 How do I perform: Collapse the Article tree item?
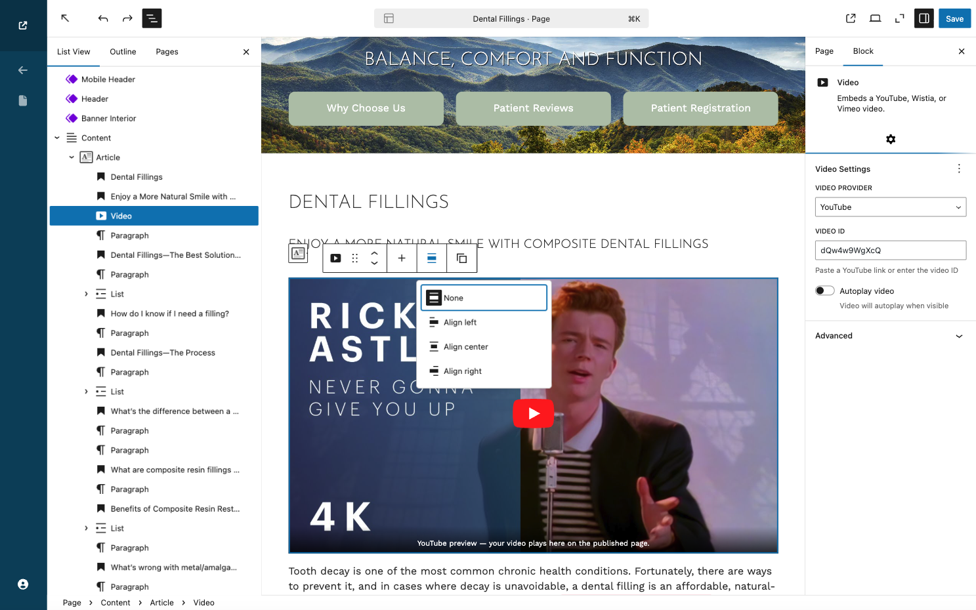[72, 157]
